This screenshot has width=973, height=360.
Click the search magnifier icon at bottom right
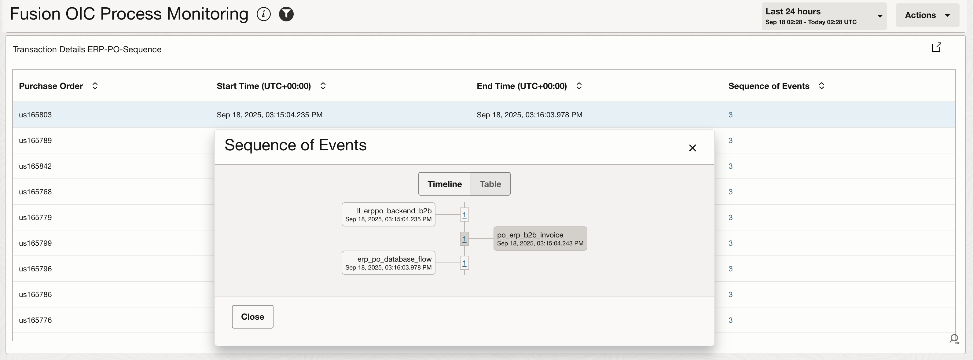954,340
